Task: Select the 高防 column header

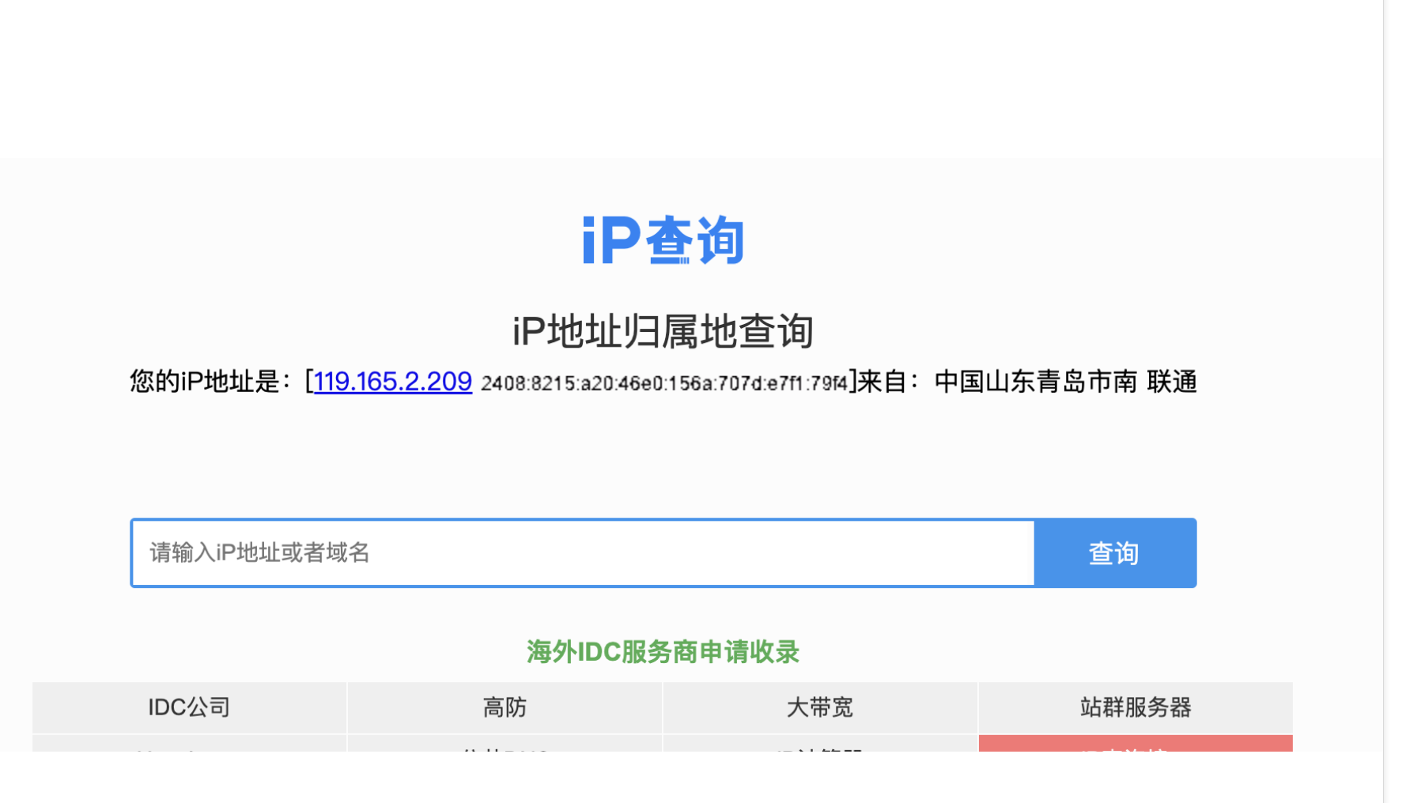Action: pos(505,707)
